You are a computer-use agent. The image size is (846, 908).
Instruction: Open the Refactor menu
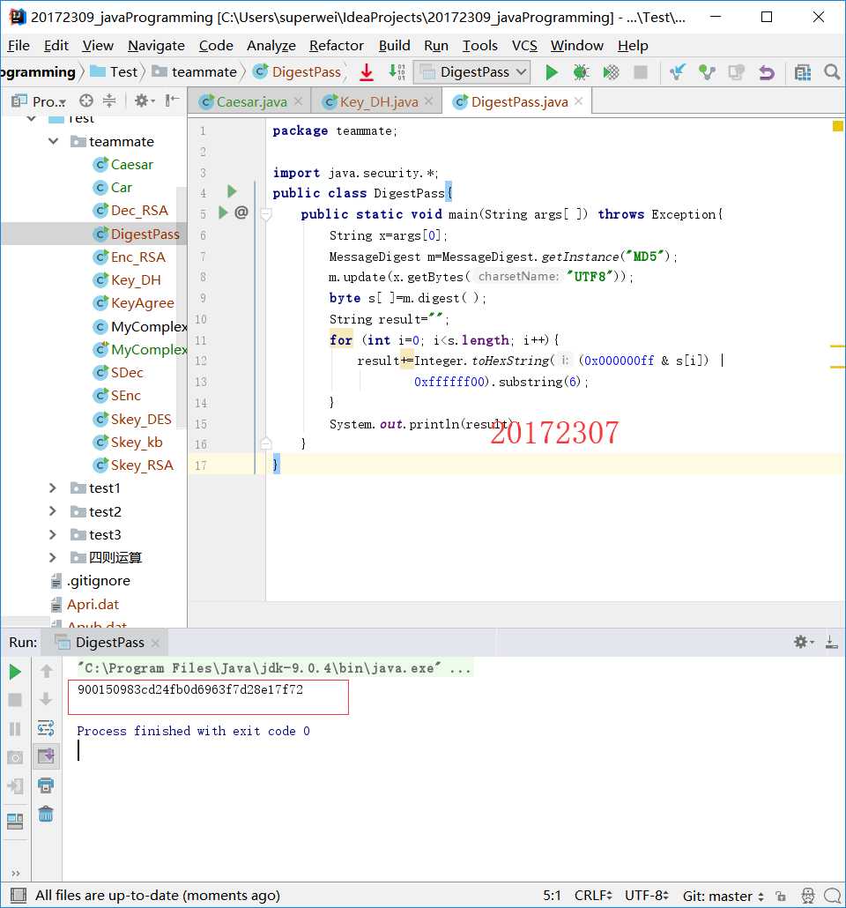tap(337, 46)
